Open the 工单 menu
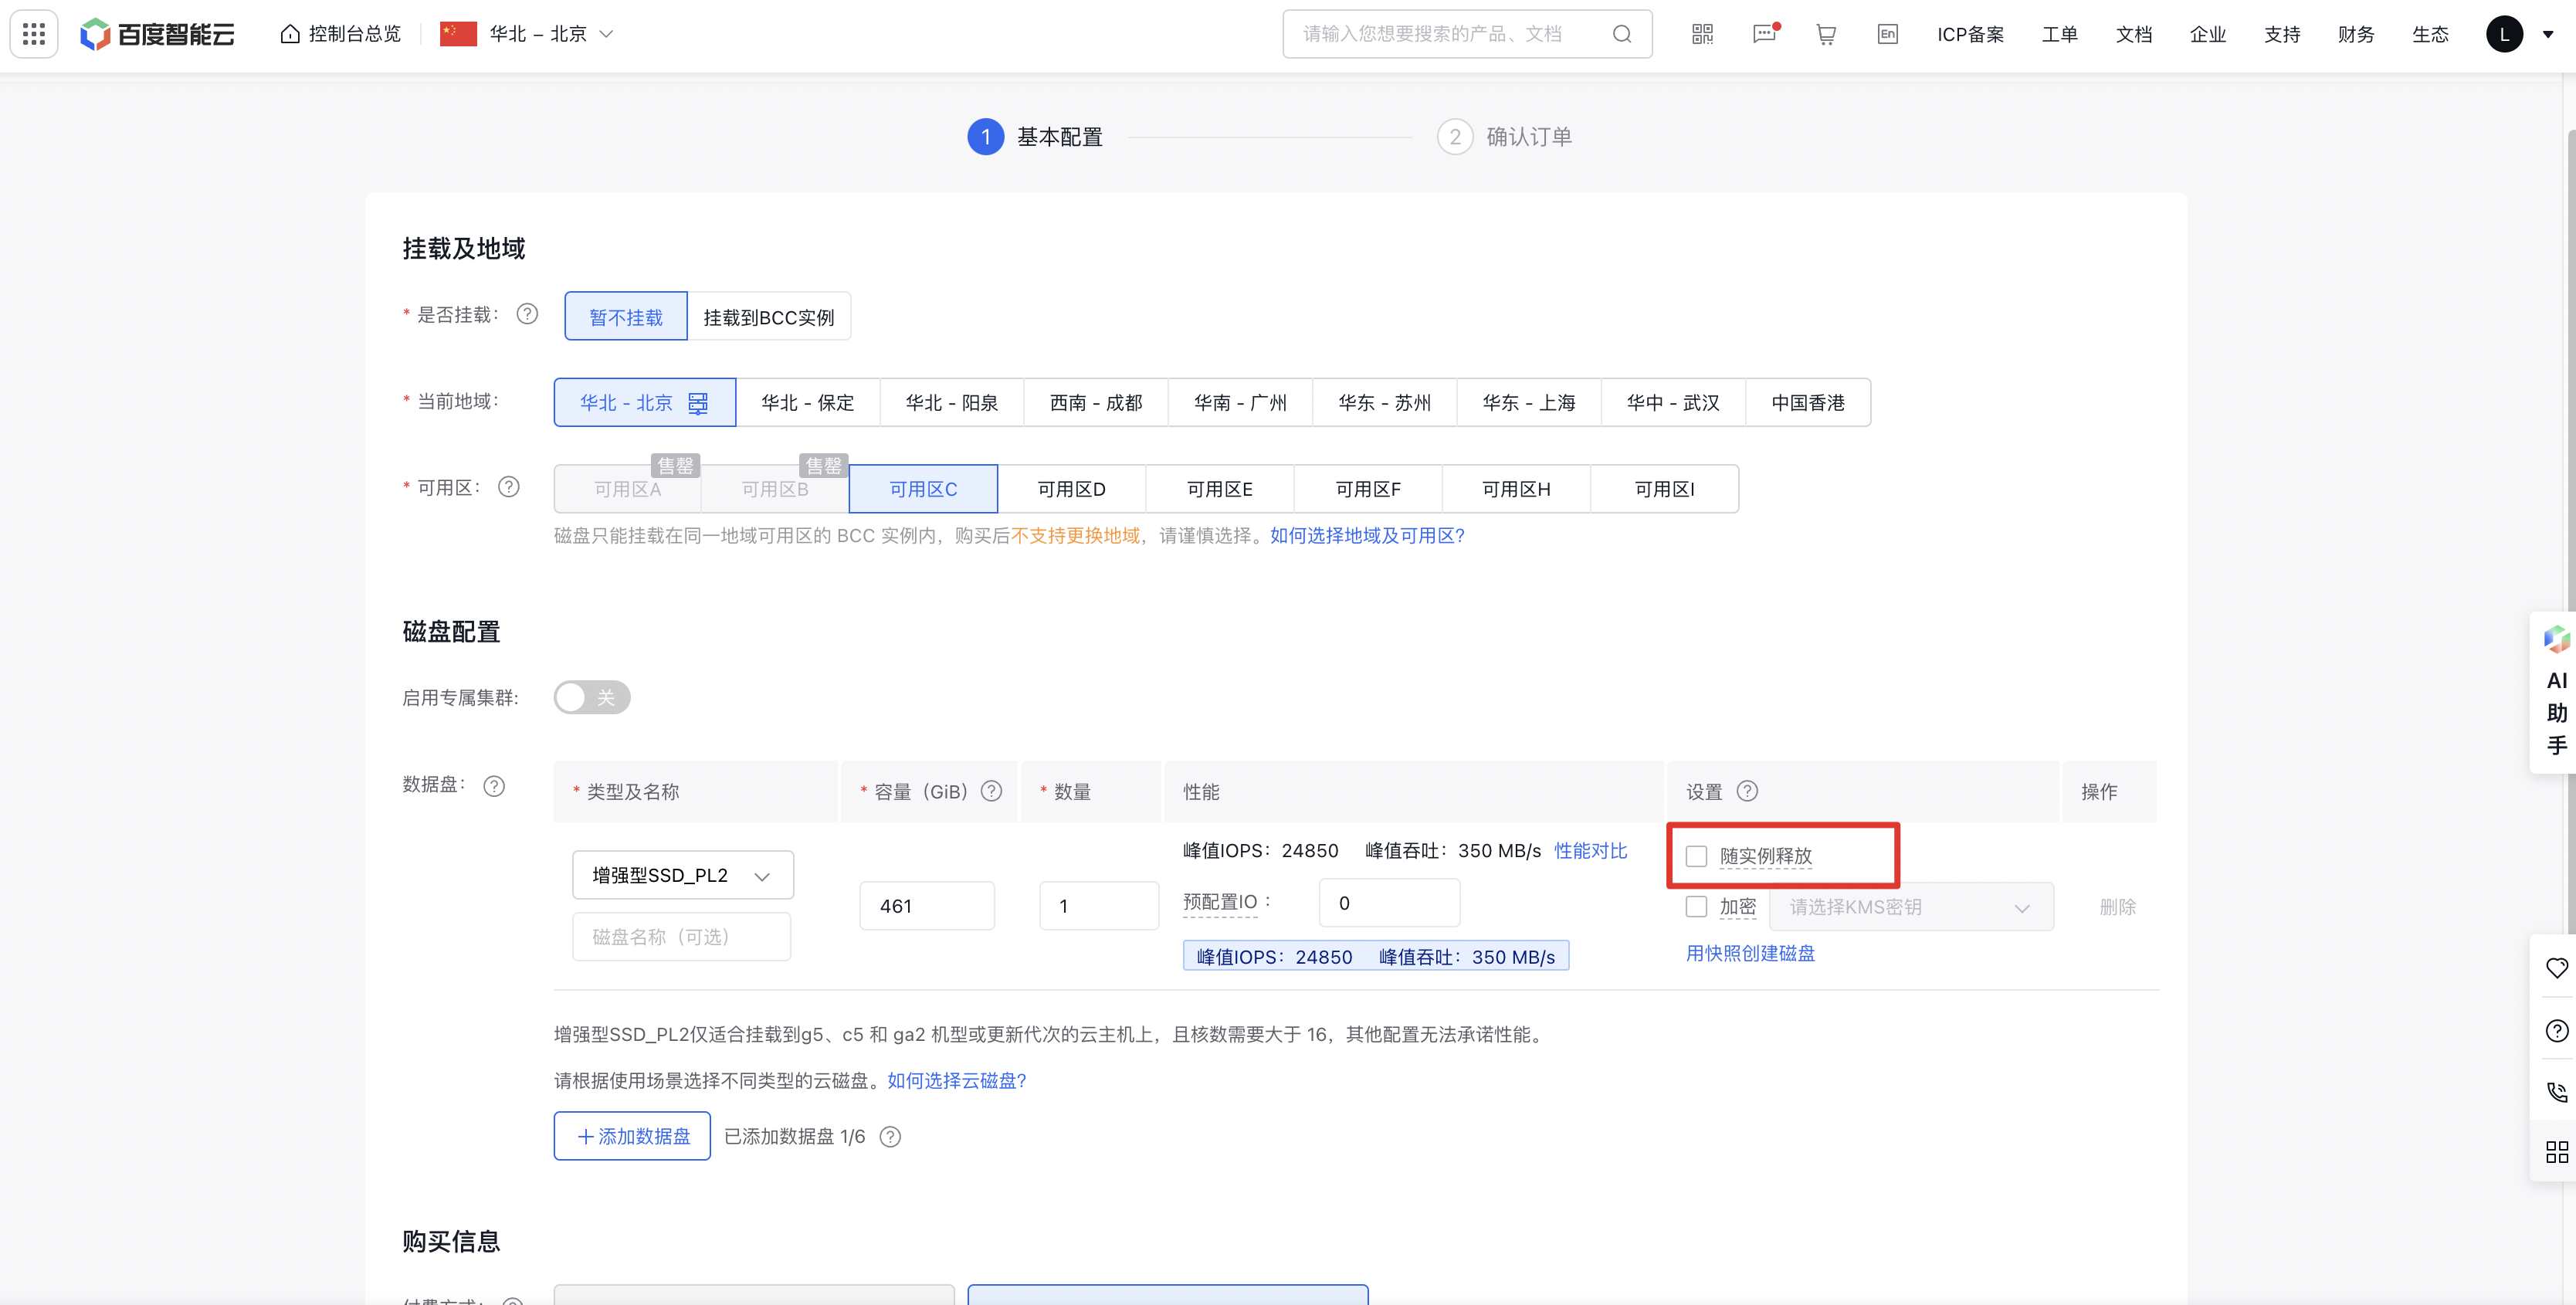The height and width of the screenshot is (1305, 2576). (2060, 34)
